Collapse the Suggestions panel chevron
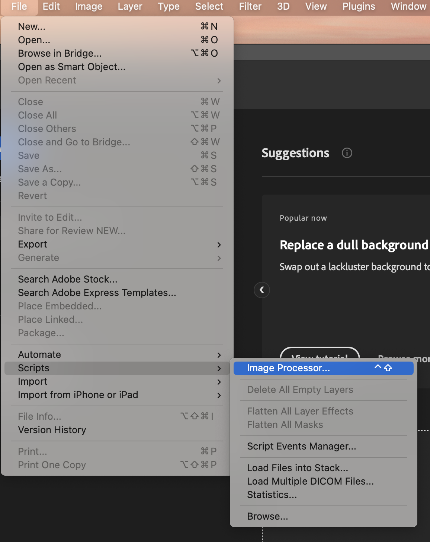This screenshot has width=430, height=542. click(262, 290)
